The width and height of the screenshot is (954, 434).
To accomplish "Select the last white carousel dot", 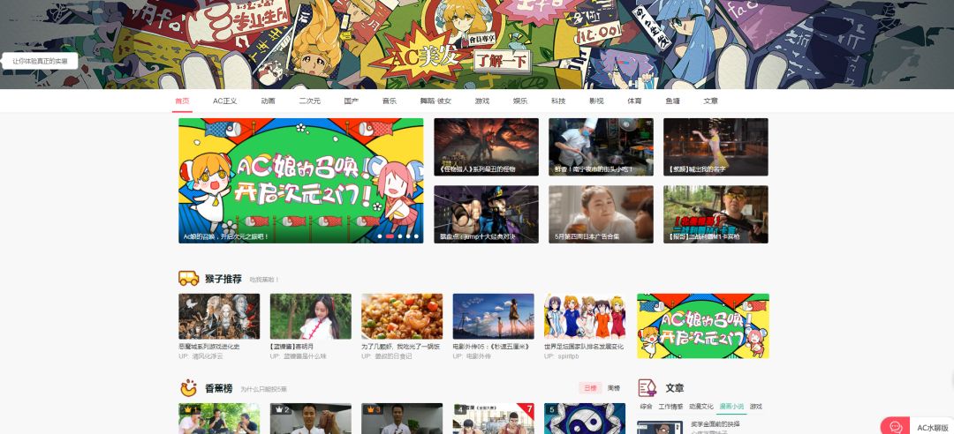I will pyautogui.click(x=417, y=236).
